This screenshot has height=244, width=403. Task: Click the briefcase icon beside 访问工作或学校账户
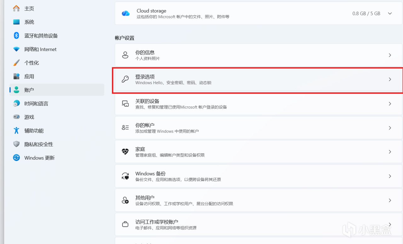click(x=125, y=224)
